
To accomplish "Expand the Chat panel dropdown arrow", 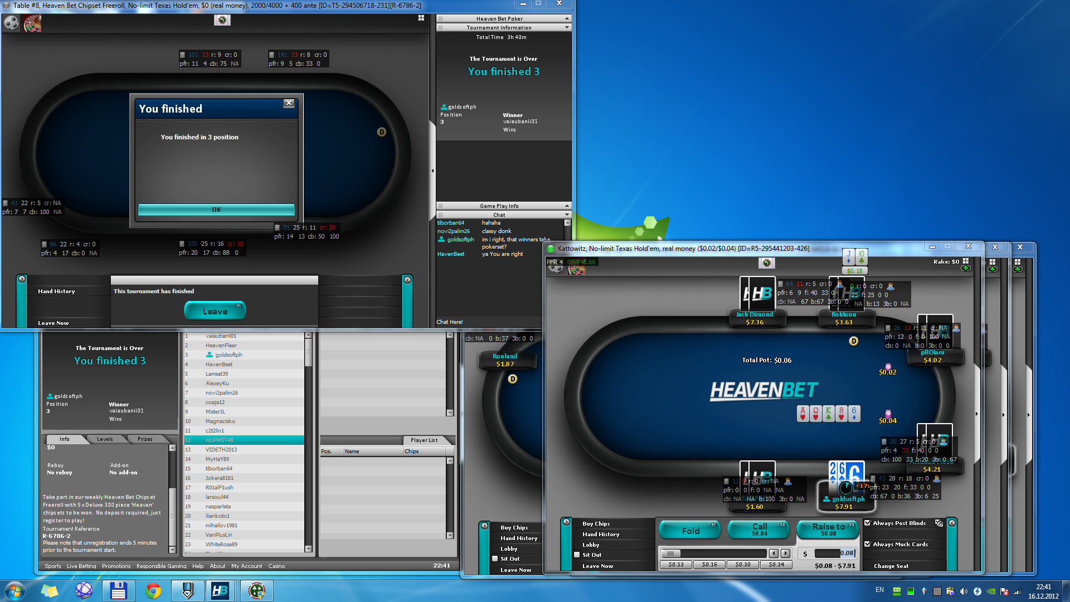I will 567,215.
